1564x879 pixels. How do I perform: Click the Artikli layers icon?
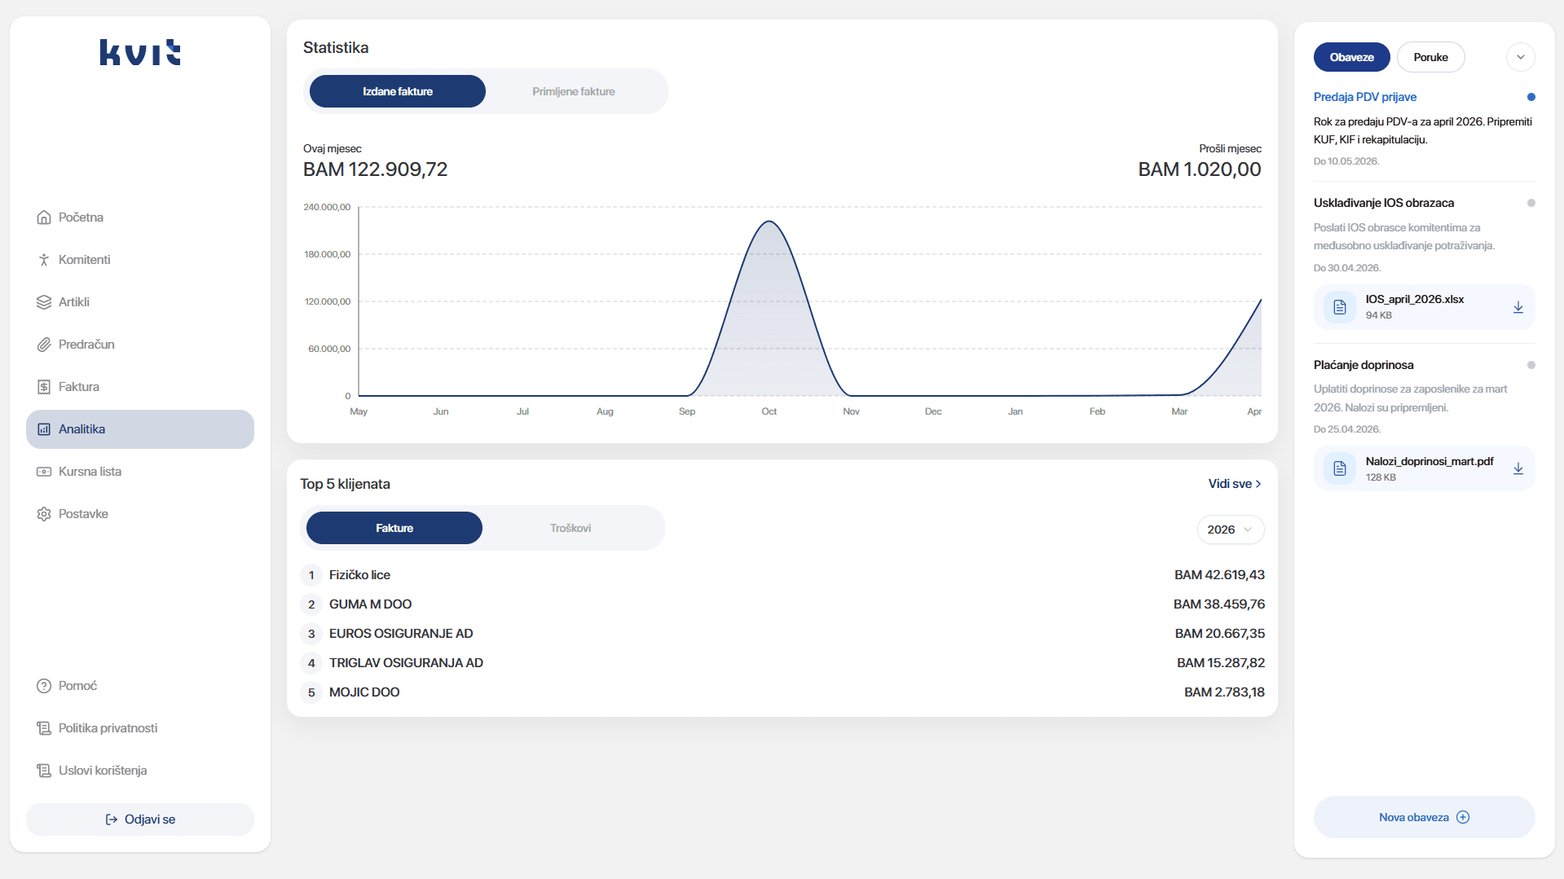(x=44, y=302)
